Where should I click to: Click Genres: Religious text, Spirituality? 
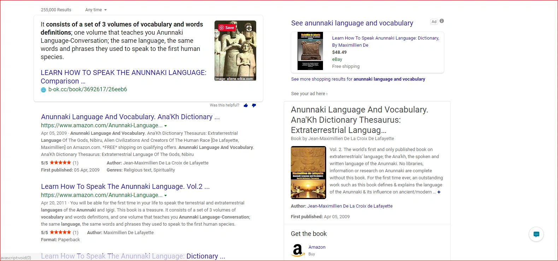pos(141,170)
